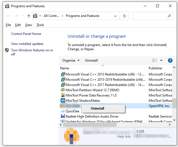Image resolution: width=178 pixels, height=147 pixels.
Task: Sort by the Name column header
Action: (x=65, y=68)
